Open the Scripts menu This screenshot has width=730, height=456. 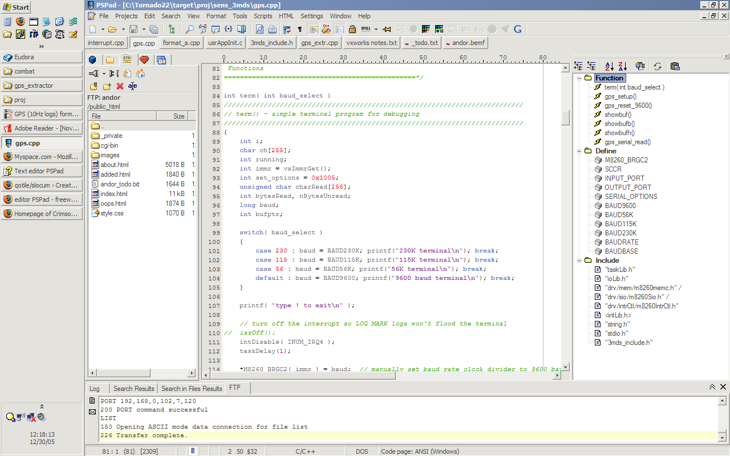pos(263,16)
